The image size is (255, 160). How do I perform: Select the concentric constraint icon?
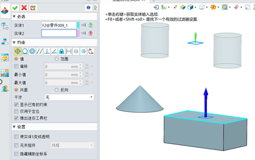pyautogui.click(x=32, y=51)
